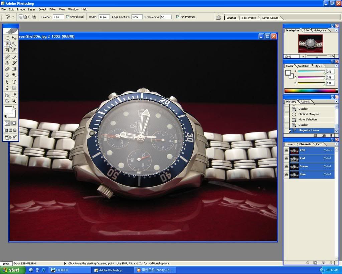Select the Healing Brush tool
Screen dimensions: 342x274
click(7, 57)
